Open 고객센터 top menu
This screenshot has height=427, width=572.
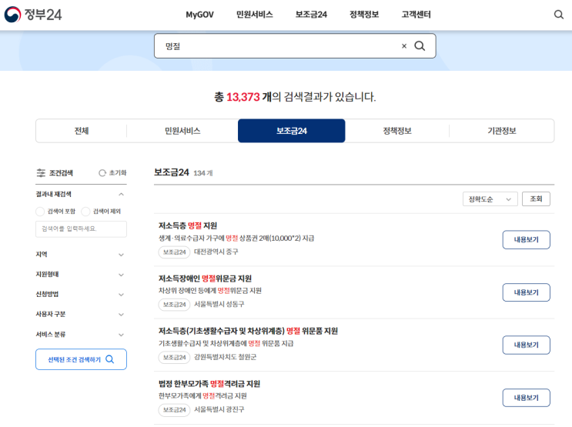[x=416, y=15]
